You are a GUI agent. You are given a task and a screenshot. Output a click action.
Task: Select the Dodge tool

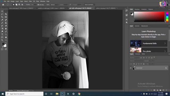[x=2, y=31]
